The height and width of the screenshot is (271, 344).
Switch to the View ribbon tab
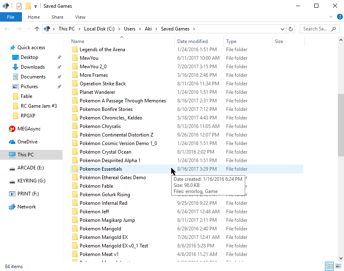80,17
